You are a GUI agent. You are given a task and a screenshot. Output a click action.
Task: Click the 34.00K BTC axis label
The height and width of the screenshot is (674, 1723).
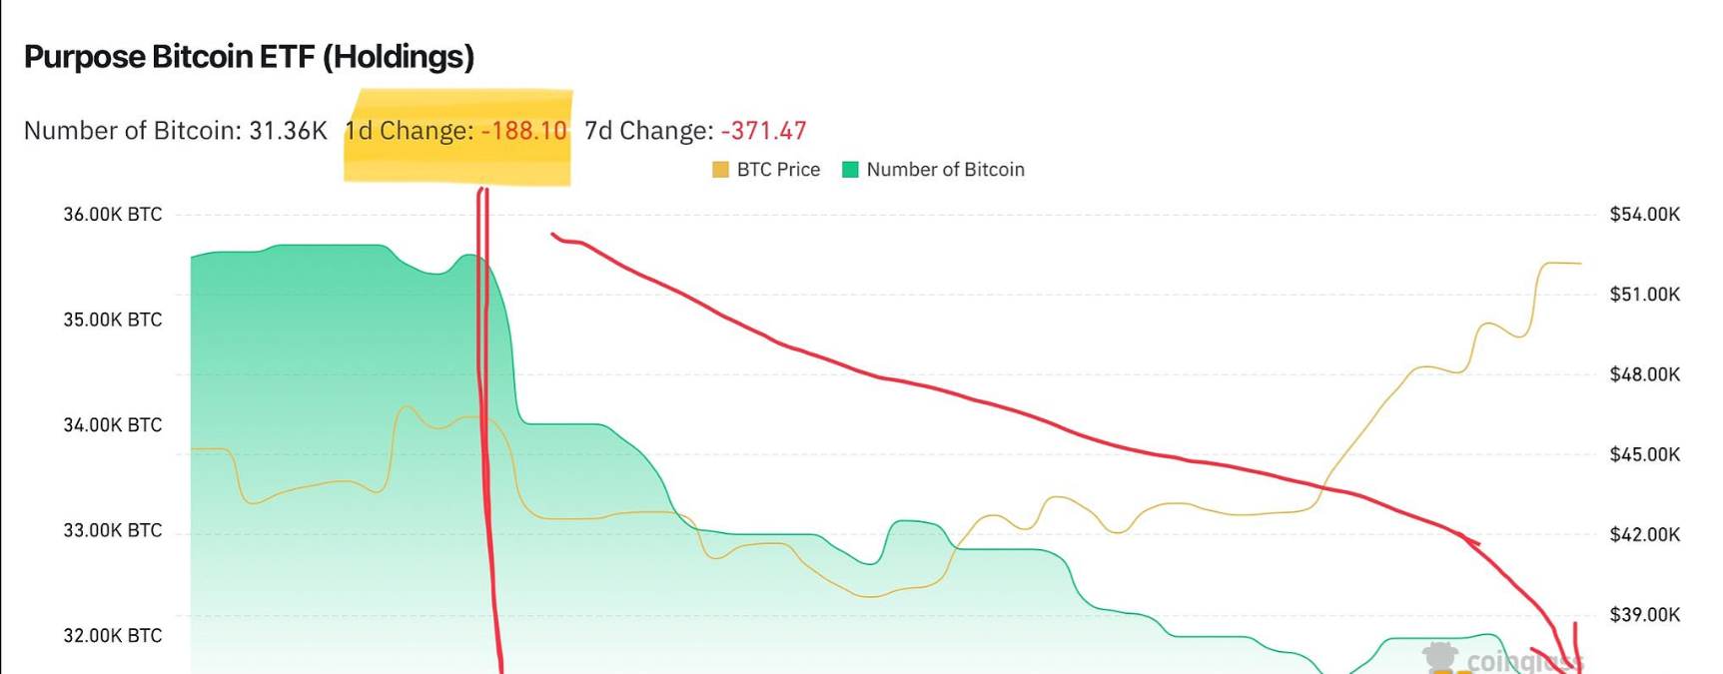112,425
